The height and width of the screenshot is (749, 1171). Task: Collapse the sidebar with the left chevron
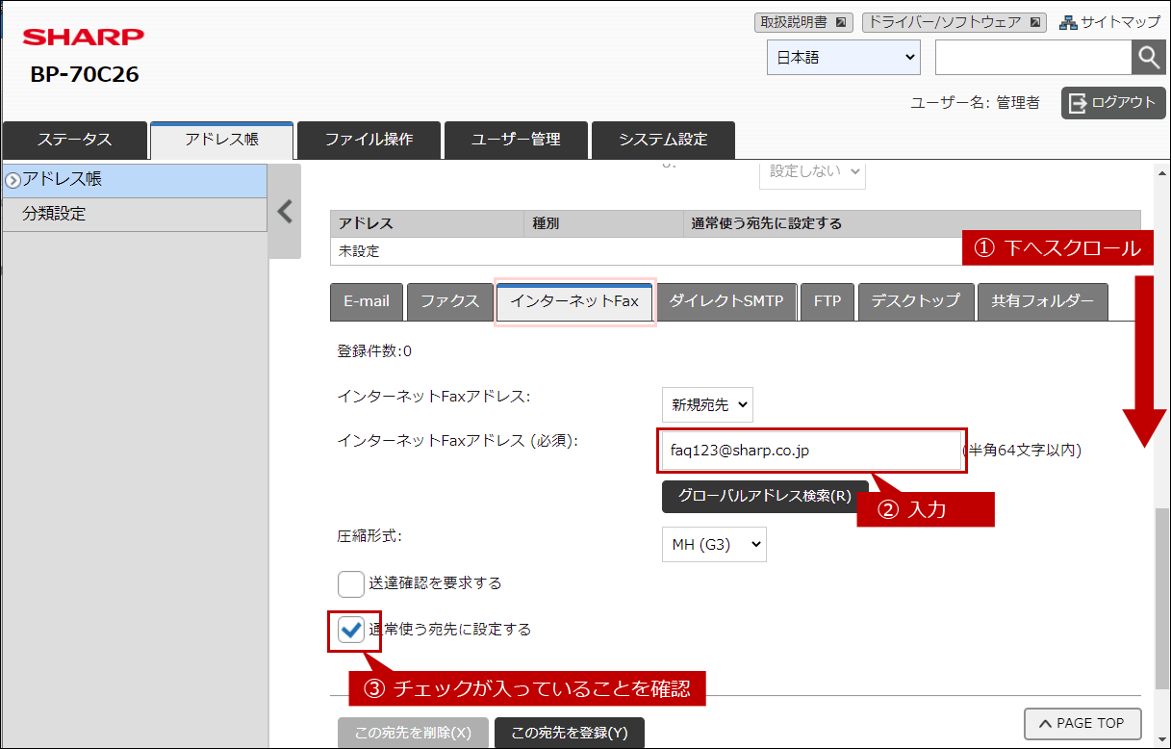click(285, 212)
